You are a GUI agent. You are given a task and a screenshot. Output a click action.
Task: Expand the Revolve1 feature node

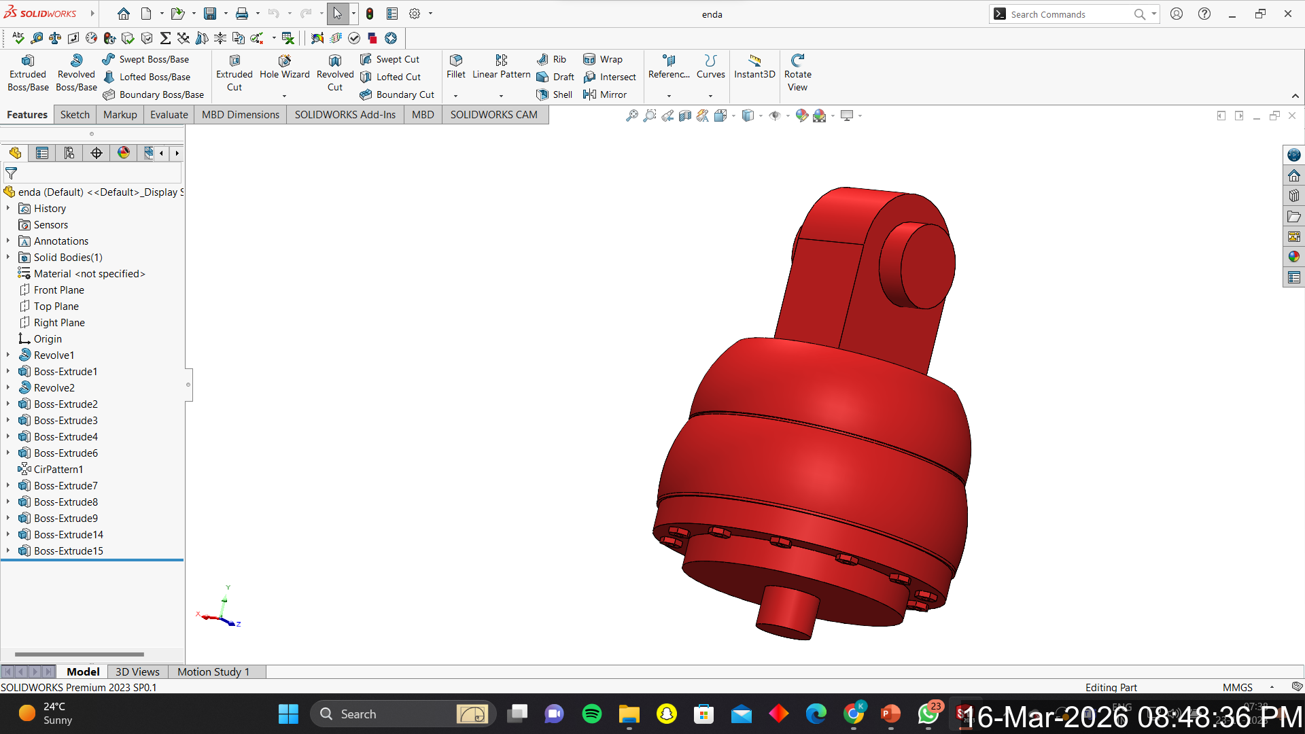tap(8, 355)
